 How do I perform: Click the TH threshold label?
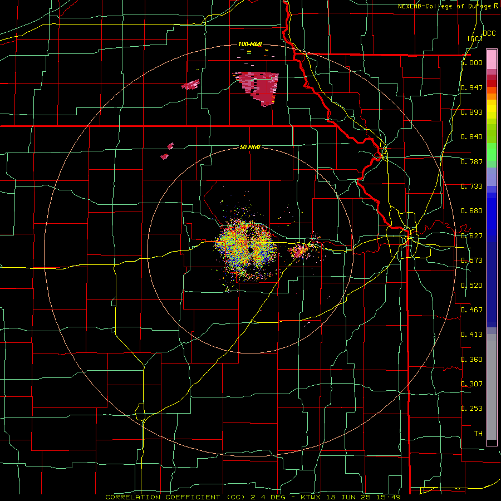[478, 434]
